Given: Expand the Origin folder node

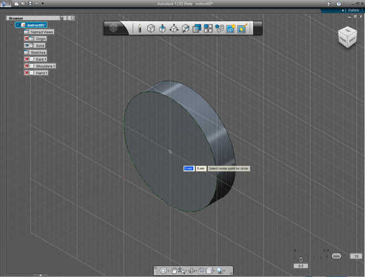Looking at the screenshot, I should 21,39.
